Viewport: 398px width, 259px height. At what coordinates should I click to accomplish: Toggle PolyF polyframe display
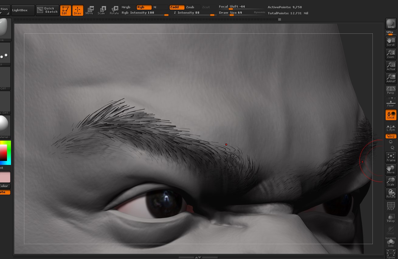click(x=391, y=206)
